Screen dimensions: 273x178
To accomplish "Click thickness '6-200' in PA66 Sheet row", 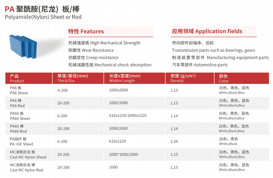I will (x=62, y=116).
